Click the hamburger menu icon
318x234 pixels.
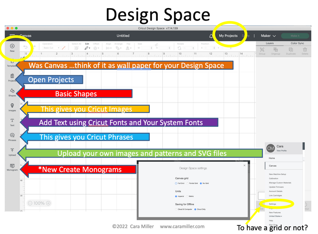click(x=12, y=36)
